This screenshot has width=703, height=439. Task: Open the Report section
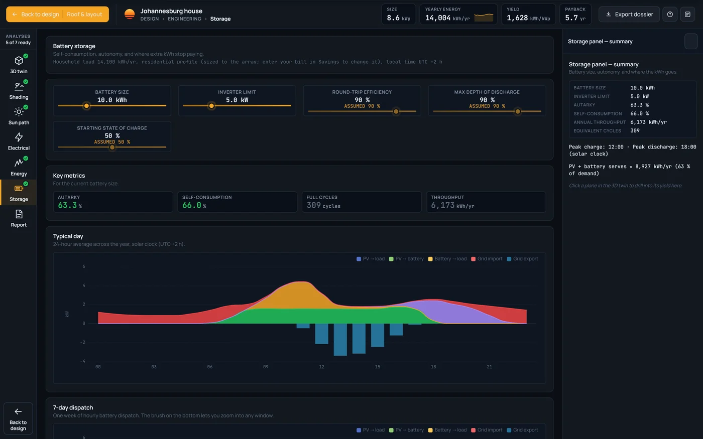pos(19,218)
